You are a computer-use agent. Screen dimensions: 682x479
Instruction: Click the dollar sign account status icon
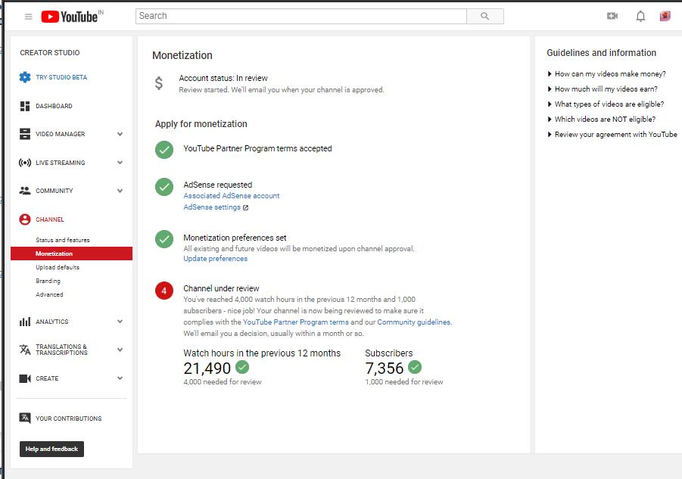pos(159,83)
